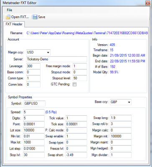Click the Spread input field

coord(34,112)
